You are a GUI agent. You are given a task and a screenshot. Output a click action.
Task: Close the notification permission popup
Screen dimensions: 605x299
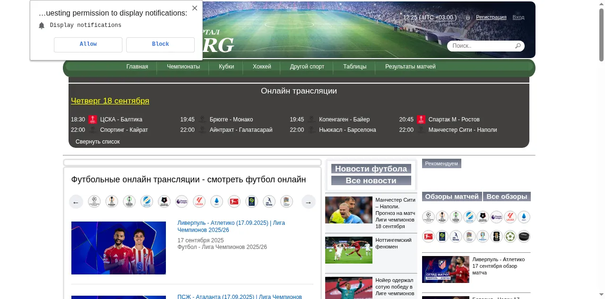pyautogui.click(x=195, y=8)
